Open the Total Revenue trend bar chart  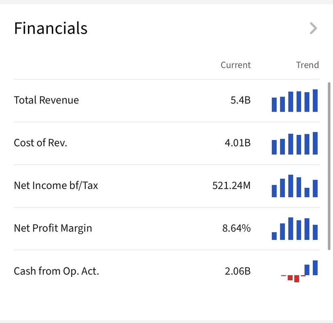click(x=295, y=101)
